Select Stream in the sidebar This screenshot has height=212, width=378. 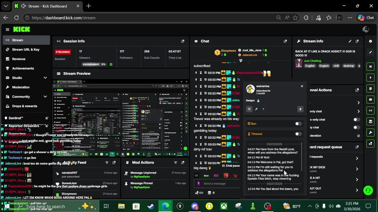[x=26, y=40]
